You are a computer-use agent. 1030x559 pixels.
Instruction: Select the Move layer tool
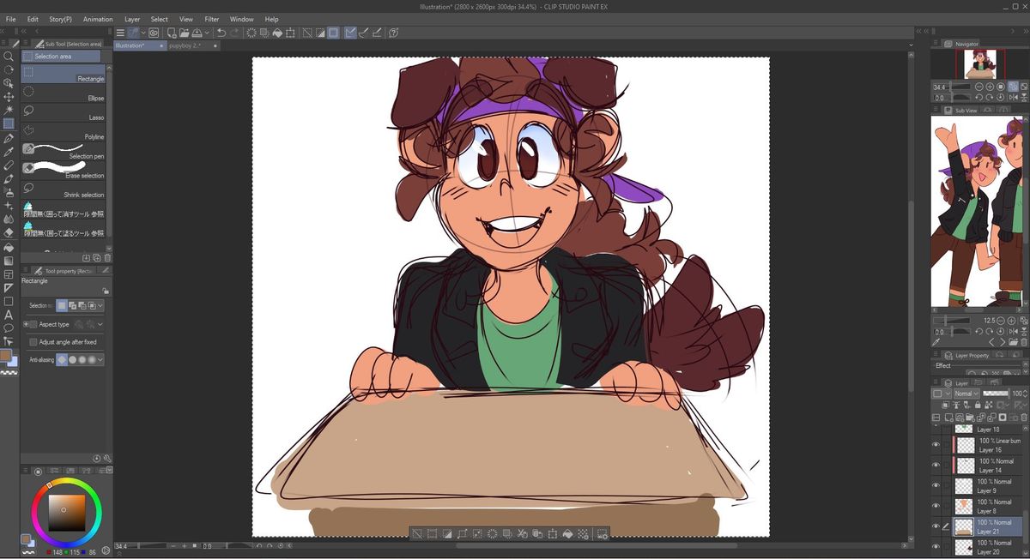point(9,97)
